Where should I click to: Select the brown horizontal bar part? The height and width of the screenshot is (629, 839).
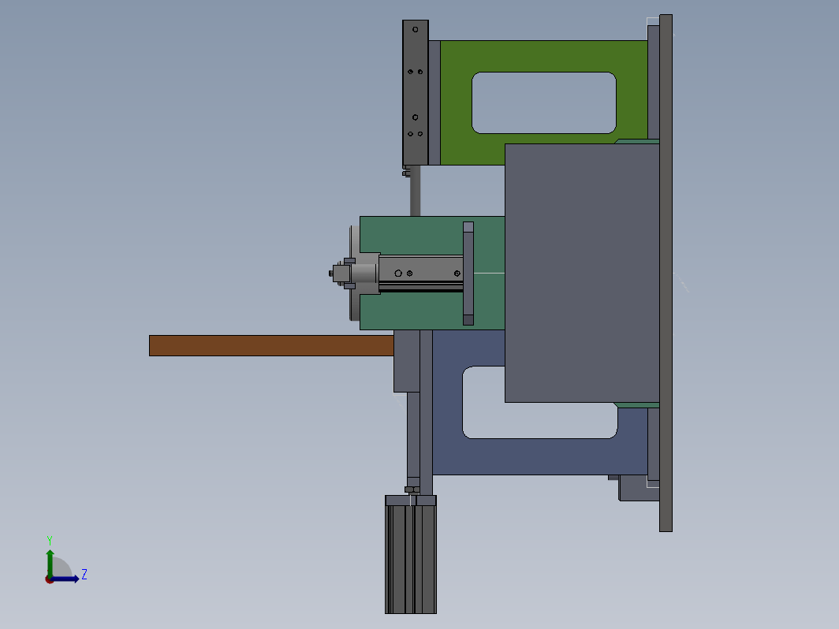tap(271, 345)
